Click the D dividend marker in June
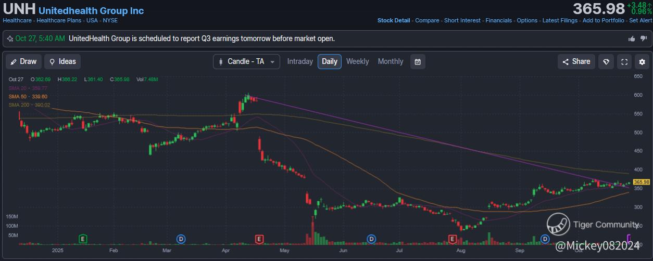 pyautogui.click(x=371, y=239)
